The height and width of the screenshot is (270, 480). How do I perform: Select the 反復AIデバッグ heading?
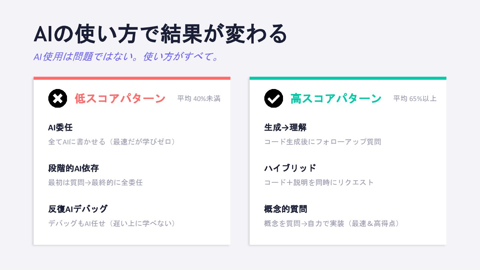[78, 209]
